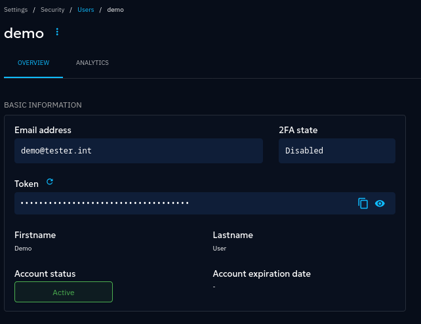This screenshot has height=324, width=421.
Task: Click the Lastname label
Action: click(x=233, y=235)
